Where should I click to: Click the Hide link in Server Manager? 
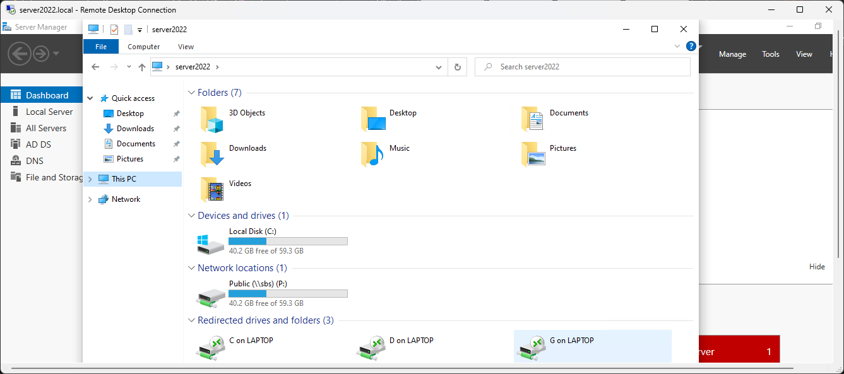[x=817, y=267]
